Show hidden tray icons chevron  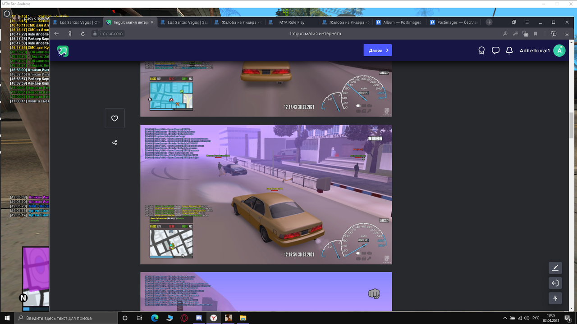coord(505,318)
